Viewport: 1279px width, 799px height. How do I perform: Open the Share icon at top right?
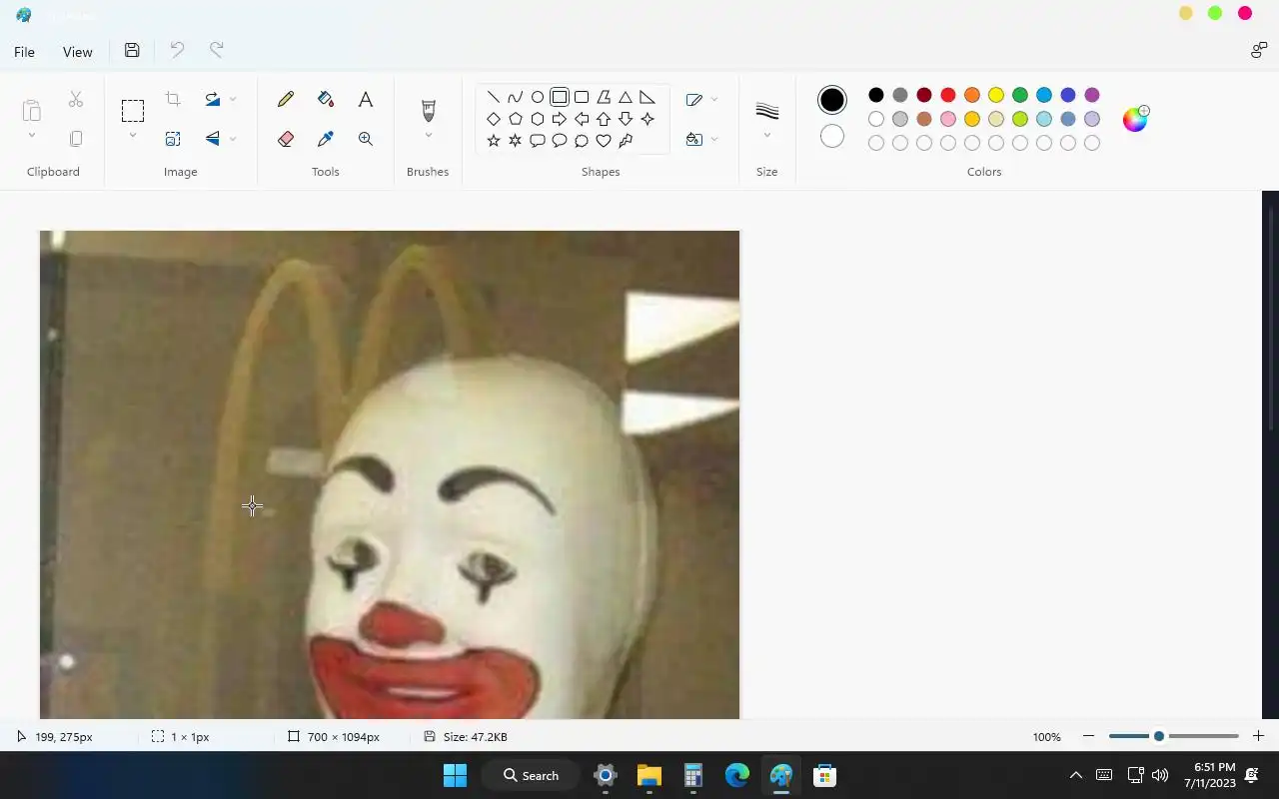point(1259,51)
